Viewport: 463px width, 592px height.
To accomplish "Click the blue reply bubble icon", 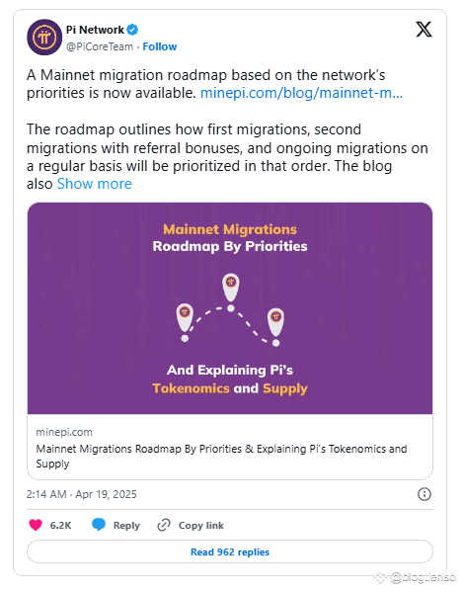I will pos(99,525).
